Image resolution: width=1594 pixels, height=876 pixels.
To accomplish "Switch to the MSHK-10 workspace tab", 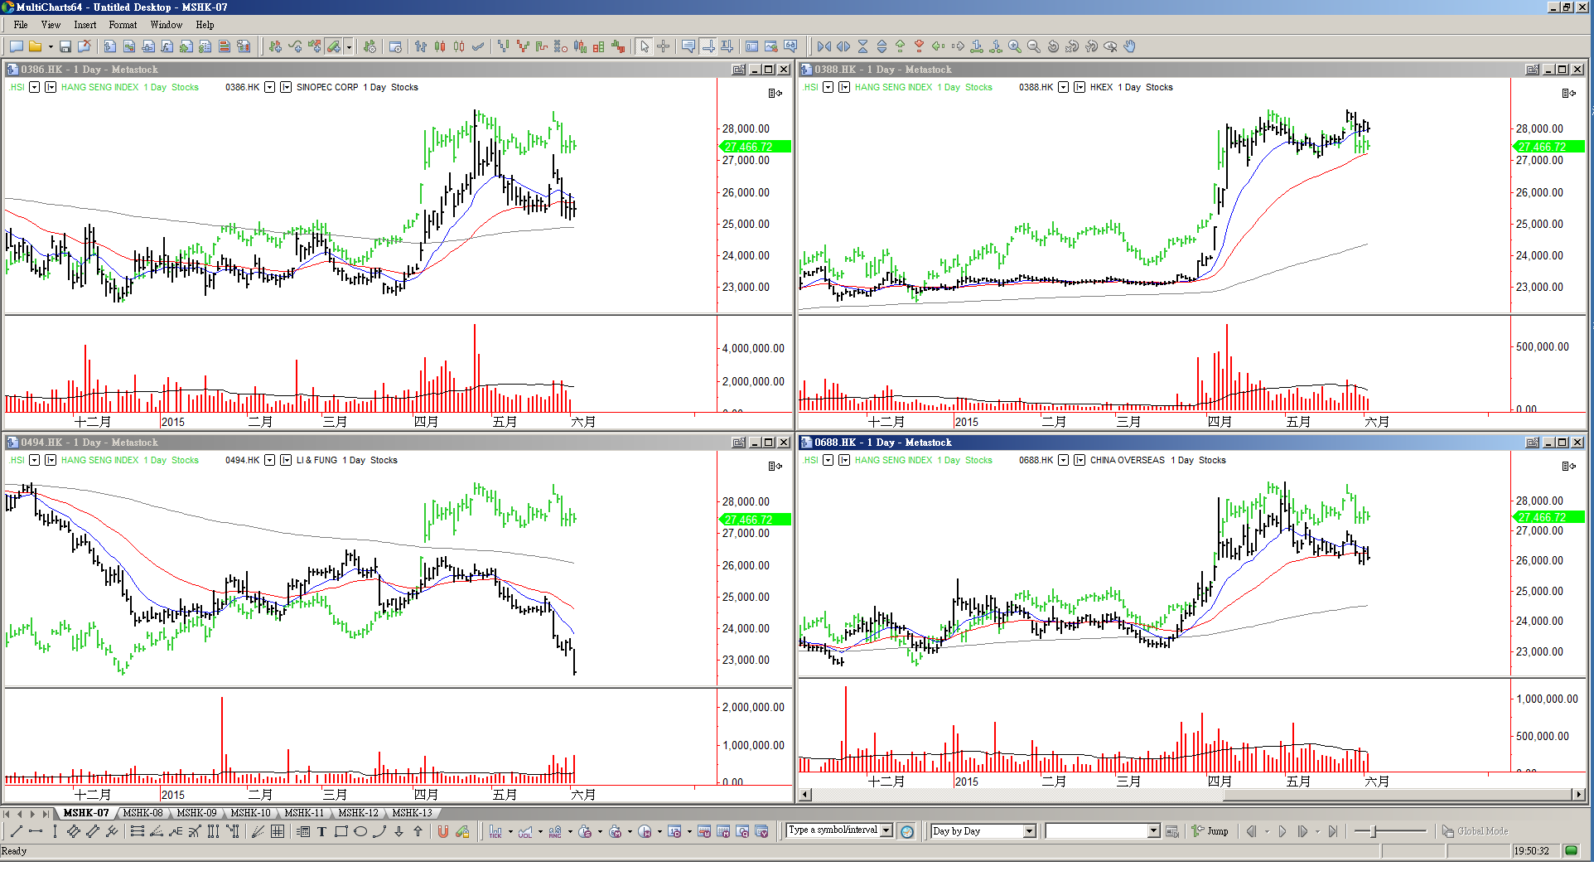I will tap(250, 813).
